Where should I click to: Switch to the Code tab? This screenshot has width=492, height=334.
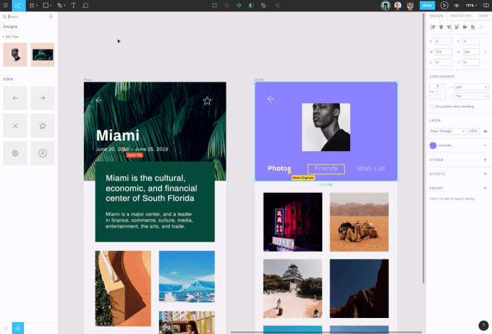coord(483,15)
